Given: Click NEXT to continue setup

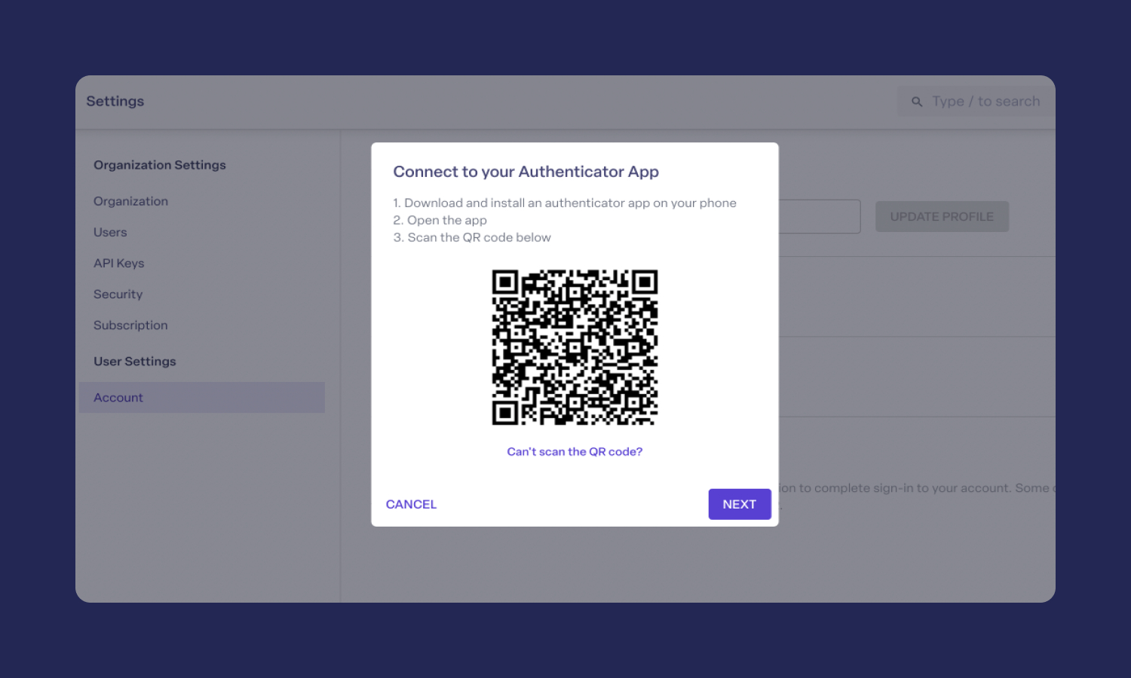Looking at the screenshot, I should 740,504.
